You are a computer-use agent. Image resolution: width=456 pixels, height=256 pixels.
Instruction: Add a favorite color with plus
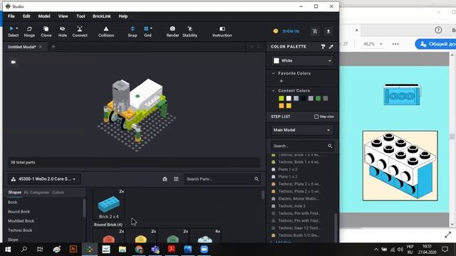click(281, 81)
